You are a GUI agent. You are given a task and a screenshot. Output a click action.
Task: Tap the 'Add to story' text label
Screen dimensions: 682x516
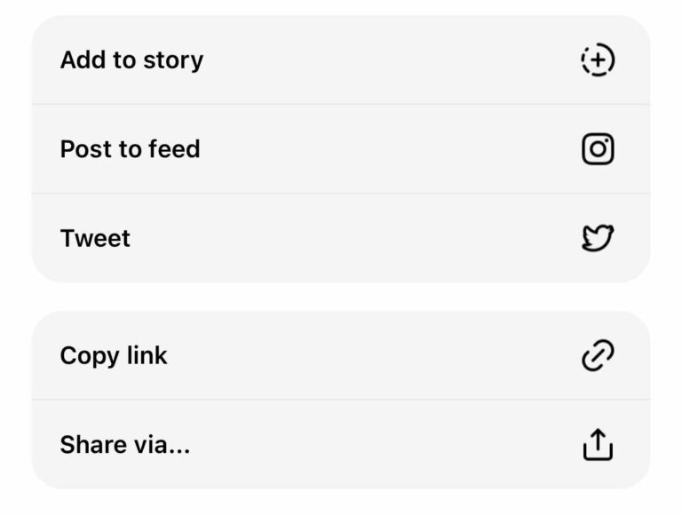pos(131,60)
